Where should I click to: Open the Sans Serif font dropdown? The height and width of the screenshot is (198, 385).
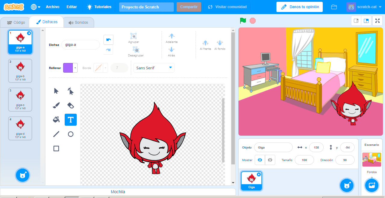tap(154, 68)
